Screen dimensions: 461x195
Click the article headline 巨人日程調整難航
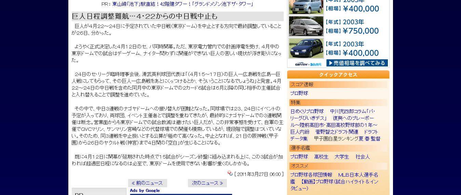[x=145, y=16]
